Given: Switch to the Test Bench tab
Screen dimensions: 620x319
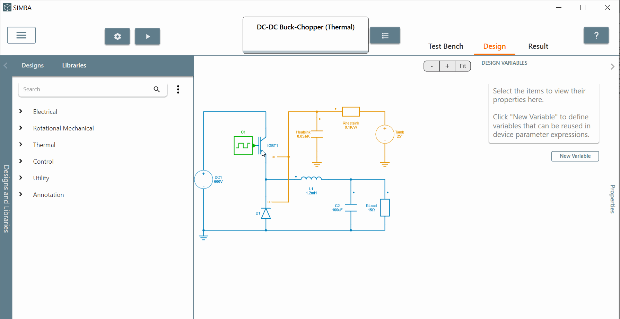Looking at the screenshot, I should click(445, 46).
